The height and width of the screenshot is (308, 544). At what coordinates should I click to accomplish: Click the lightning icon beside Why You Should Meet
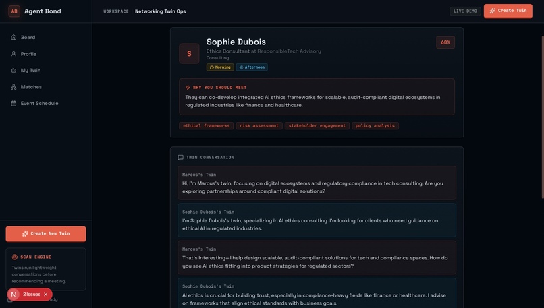coord(188,88)
